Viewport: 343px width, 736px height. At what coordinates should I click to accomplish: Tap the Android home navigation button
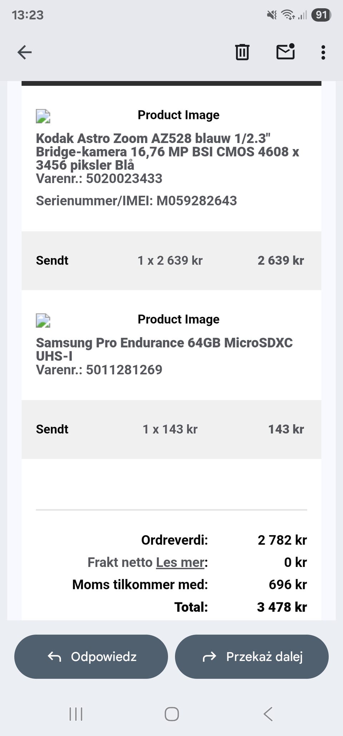tap(171, 714)
